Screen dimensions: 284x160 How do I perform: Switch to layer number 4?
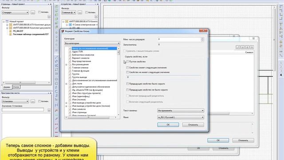click(281, 75)
